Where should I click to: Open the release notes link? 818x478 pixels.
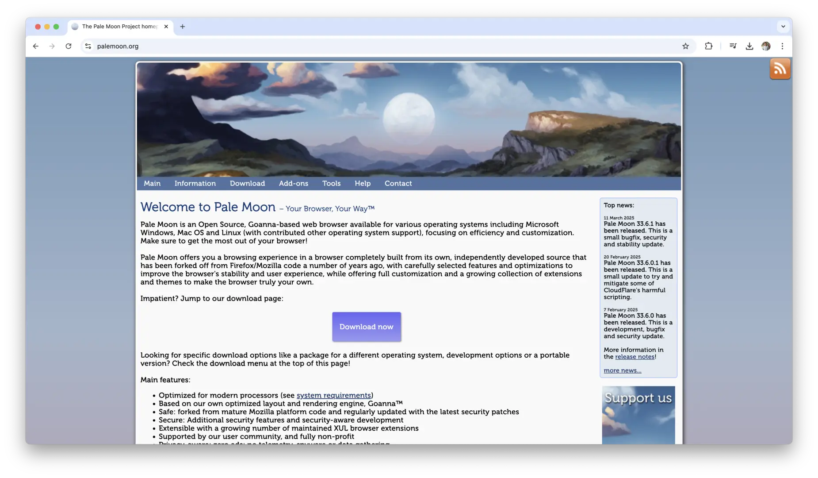(635, 357)
